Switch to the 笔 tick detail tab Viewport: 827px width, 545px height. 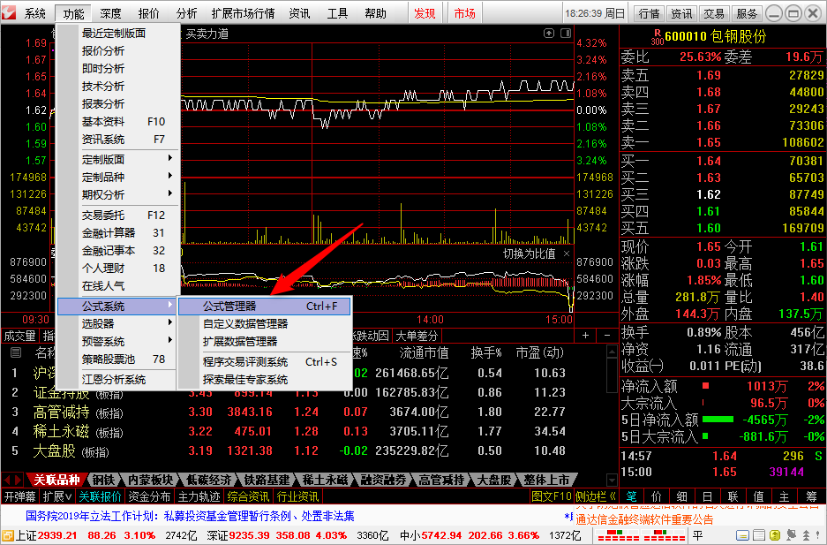click(x=631, y=496)
